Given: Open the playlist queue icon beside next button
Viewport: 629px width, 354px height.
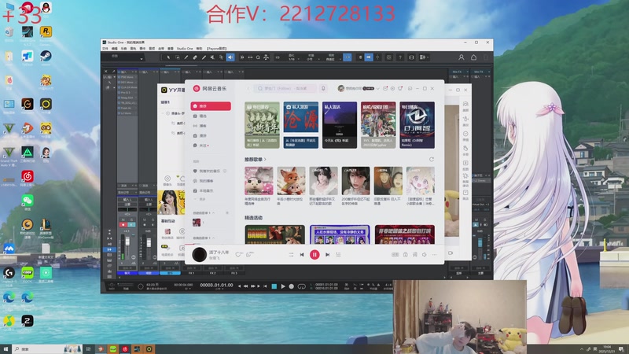Looking at the screenshot, I should coord(338,254).
